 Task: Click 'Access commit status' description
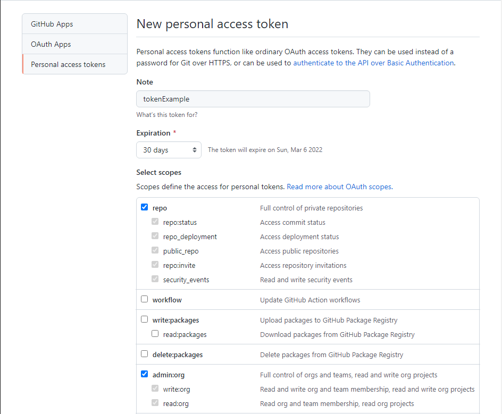pos(292,222)
